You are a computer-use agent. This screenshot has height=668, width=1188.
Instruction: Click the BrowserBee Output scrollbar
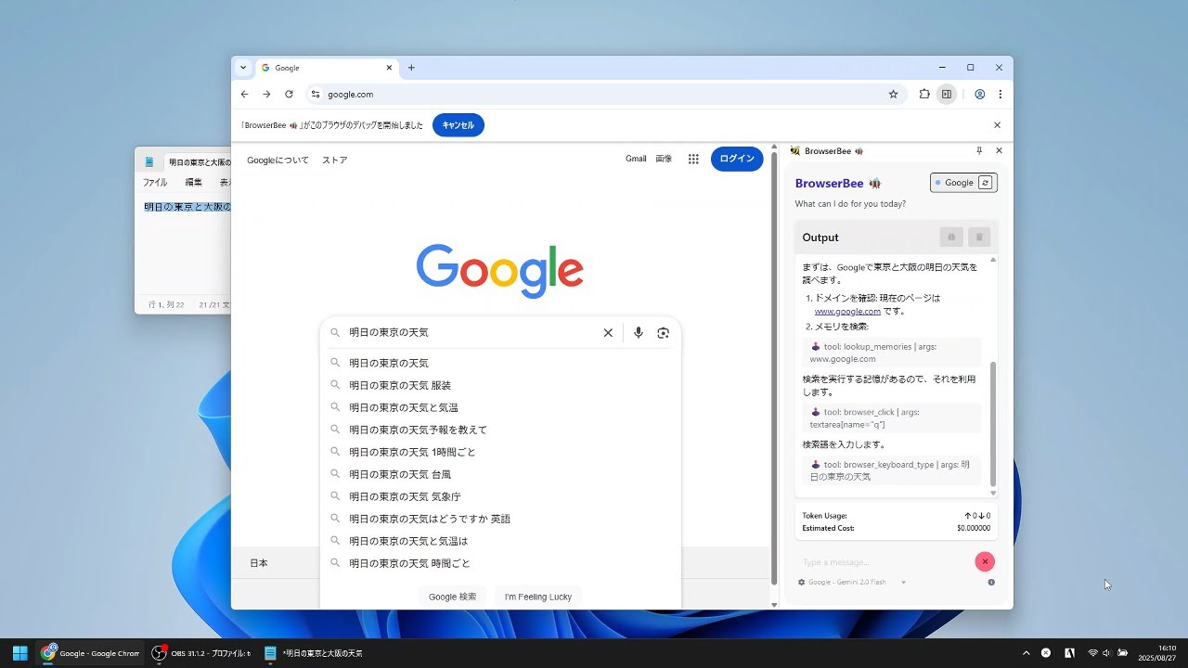(x=993, y=423)
